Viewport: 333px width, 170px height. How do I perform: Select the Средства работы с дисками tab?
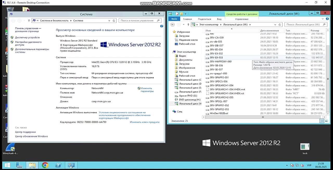(x=242, y=14)
